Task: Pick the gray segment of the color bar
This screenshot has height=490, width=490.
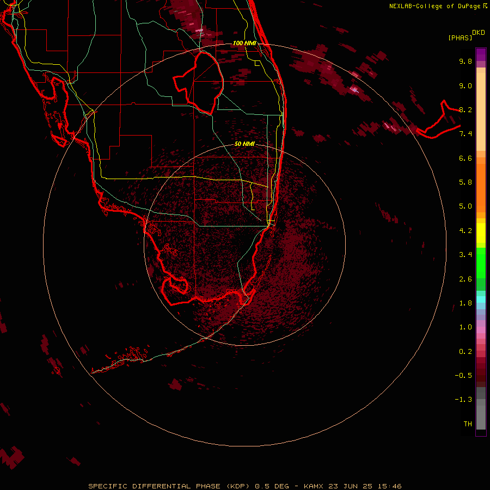Action: click(x=481, y=413)
